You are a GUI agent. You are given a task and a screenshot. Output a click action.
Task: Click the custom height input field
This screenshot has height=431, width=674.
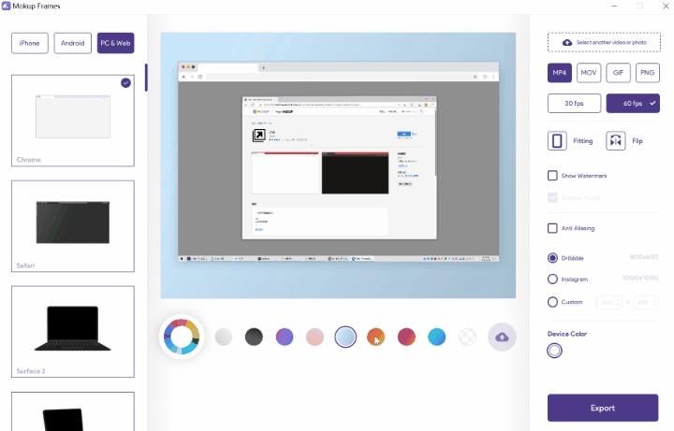[646, 302]
